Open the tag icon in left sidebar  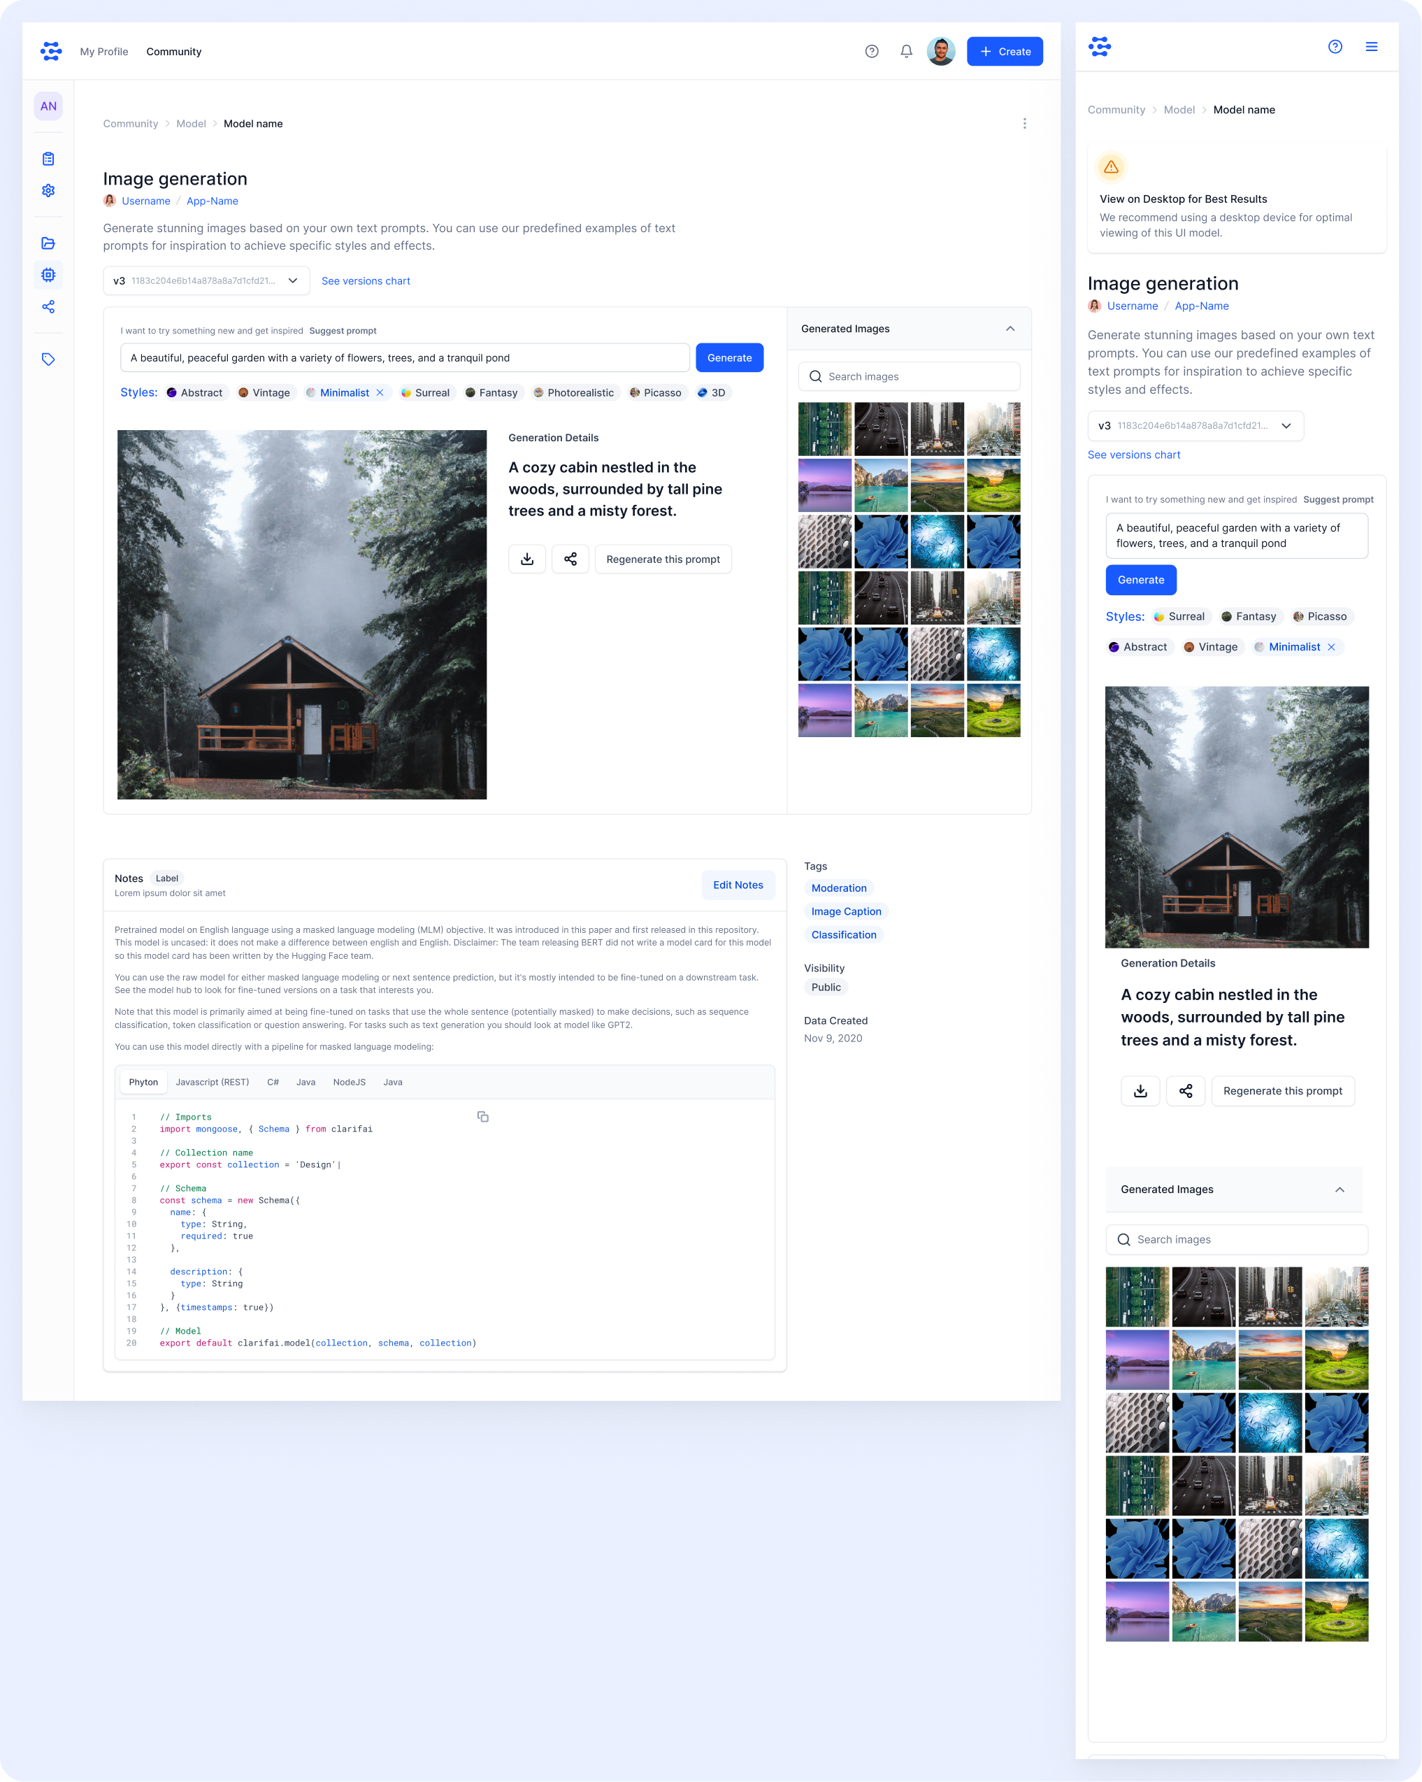[49, 359]
